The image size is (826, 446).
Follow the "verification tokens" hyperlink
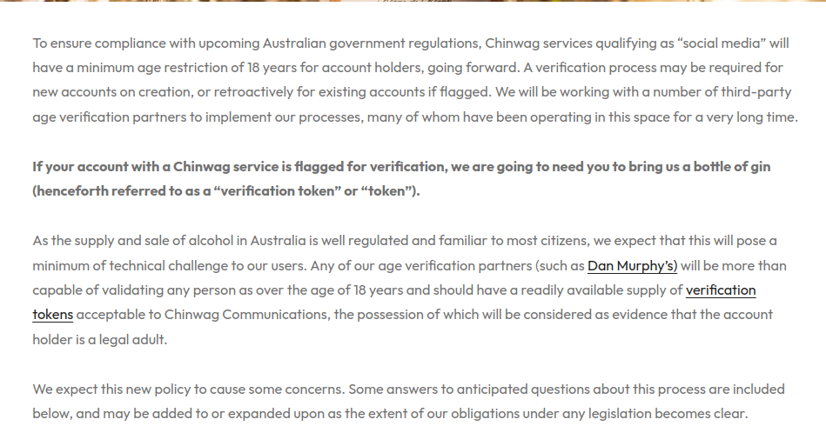pyautogui.click(x=720, y=290)
